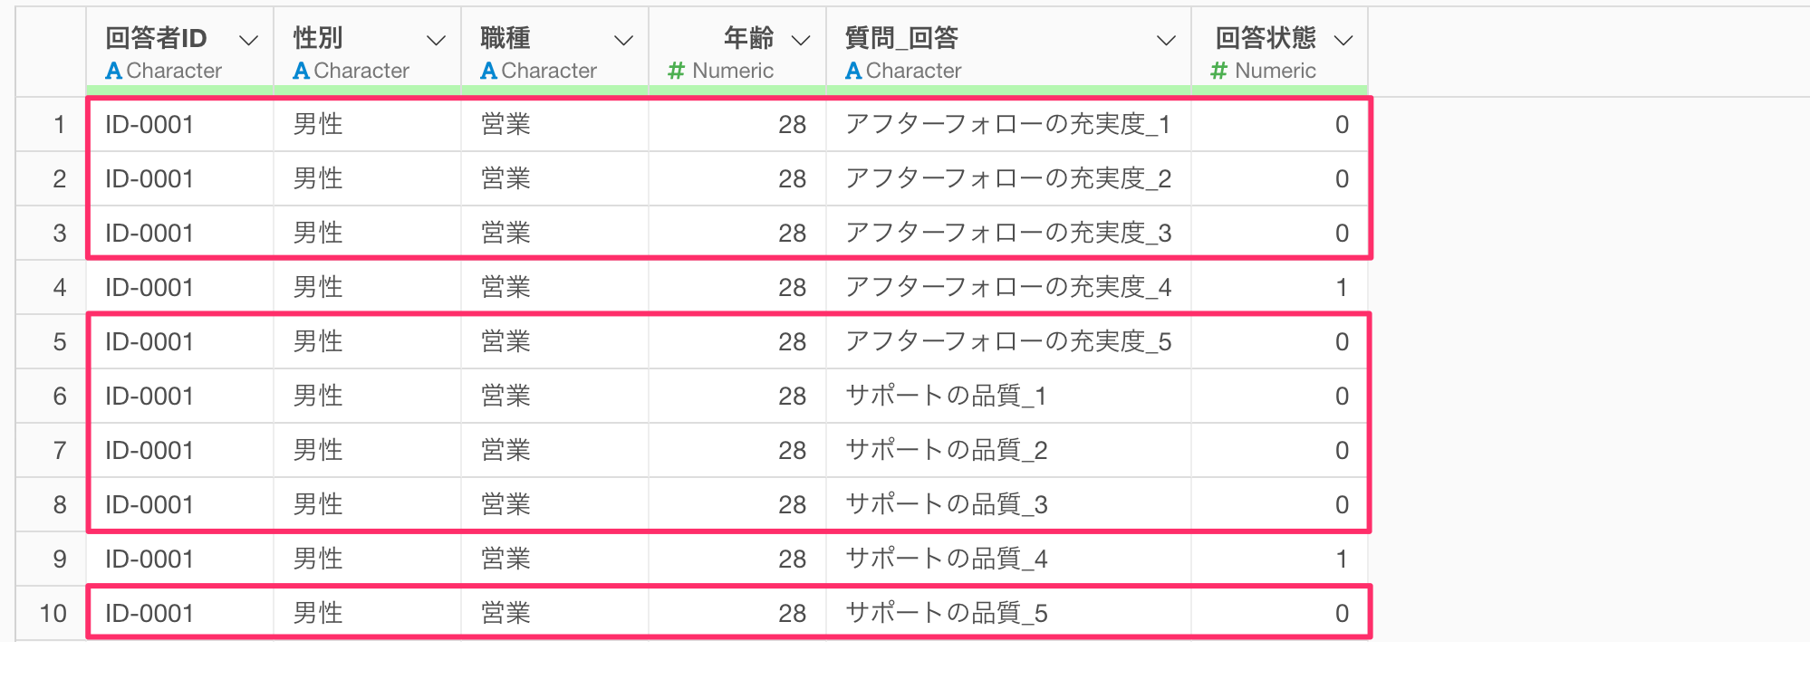Open the 回答者ID column dropdown menu
The image size is (1810, 679).
point(248,40)
